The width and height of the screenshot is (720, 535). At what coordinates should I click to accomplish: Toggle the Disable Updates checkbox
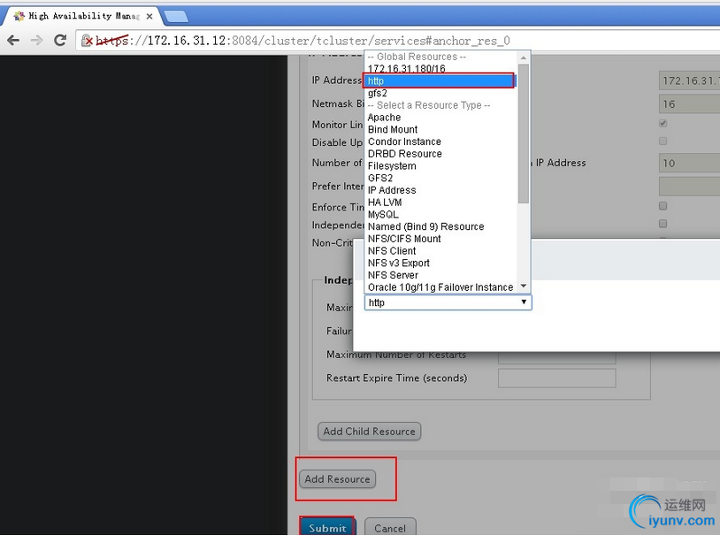point(663,141)
